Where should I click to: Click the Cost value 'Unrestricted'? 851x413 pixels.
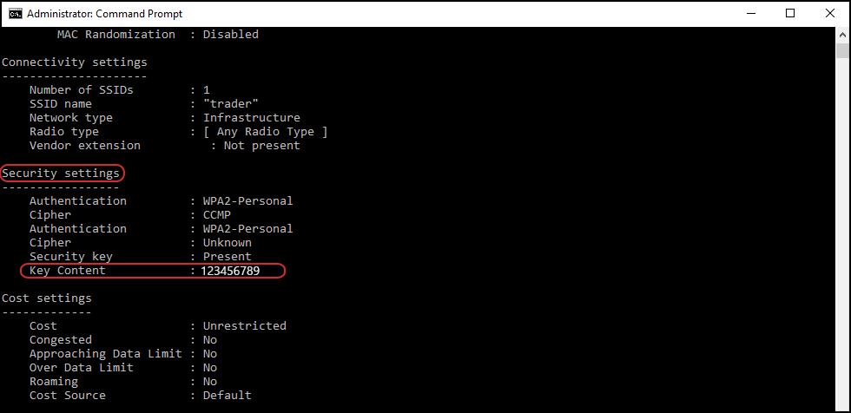[245, 325]
